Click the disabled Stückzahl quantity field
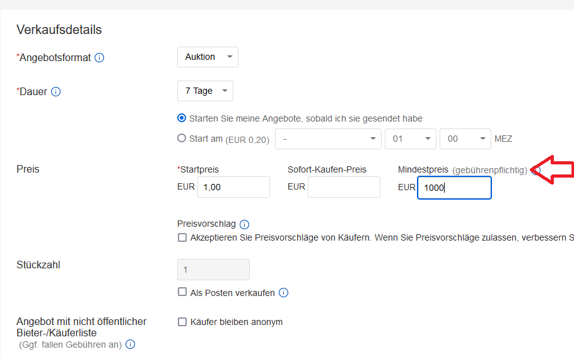 click(x=214, y=270)
